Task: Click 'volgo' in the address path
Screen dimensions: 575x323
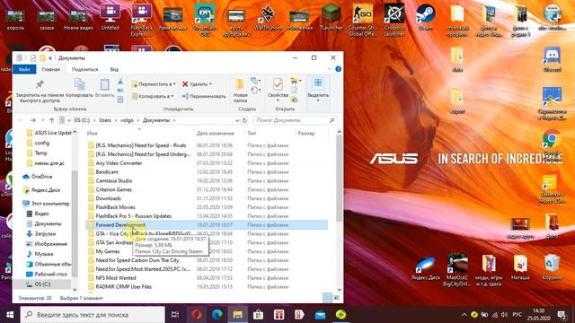Action: [x=127, y=120]
